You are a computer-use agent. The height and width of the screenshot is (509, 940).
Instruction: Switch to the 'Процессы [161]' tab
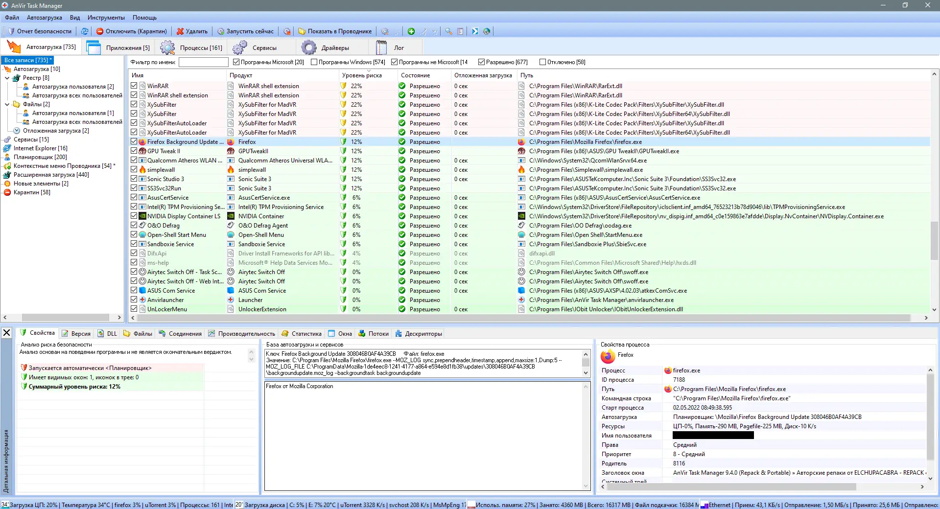(192, 48)
